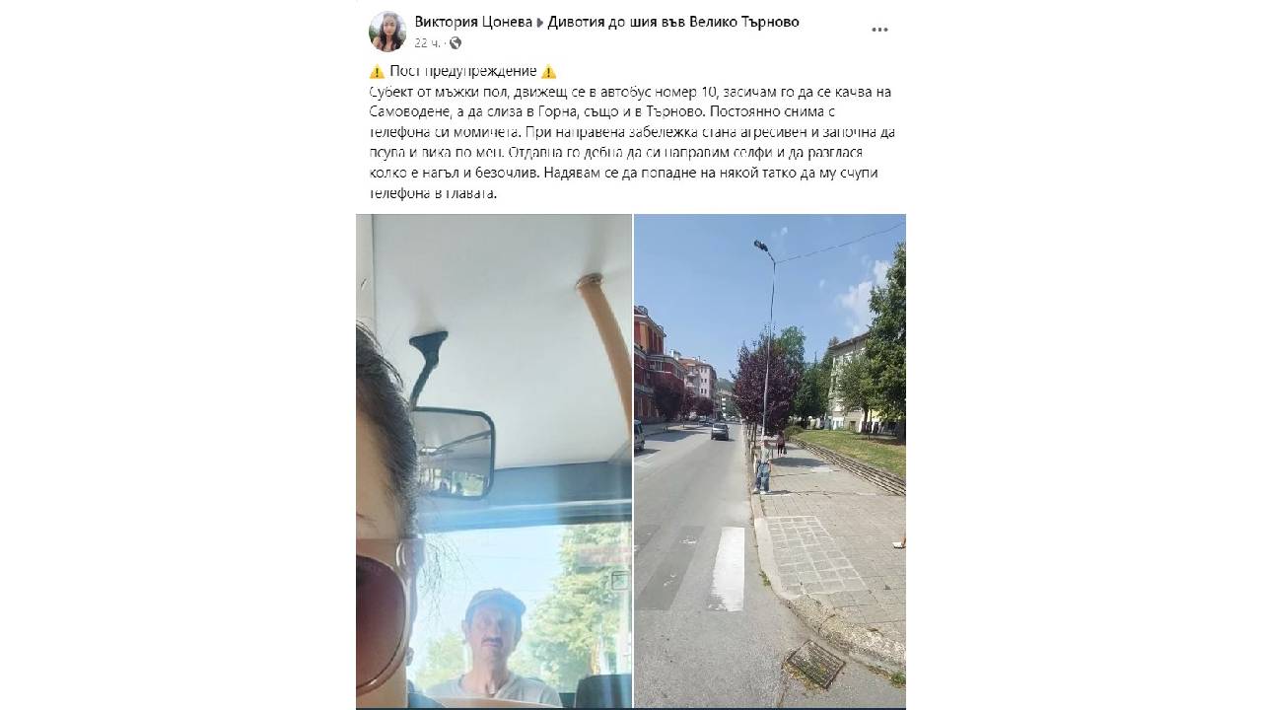Image resolution: width=1262 pixels, height=710 pixels.
Task: Click the second warning emoji after Пост предупреждение
Action: (549, 71)
